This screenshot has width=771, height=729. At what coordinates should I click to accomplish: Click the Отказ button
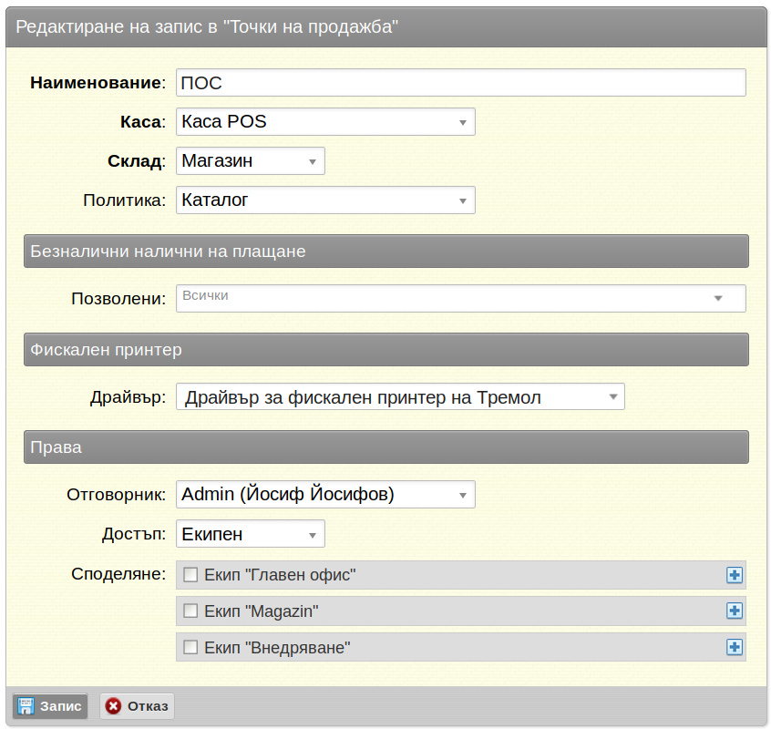coord(138,706)
